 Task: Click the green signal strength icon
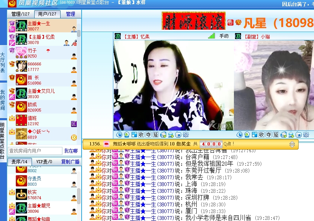(x=211, y=36)
